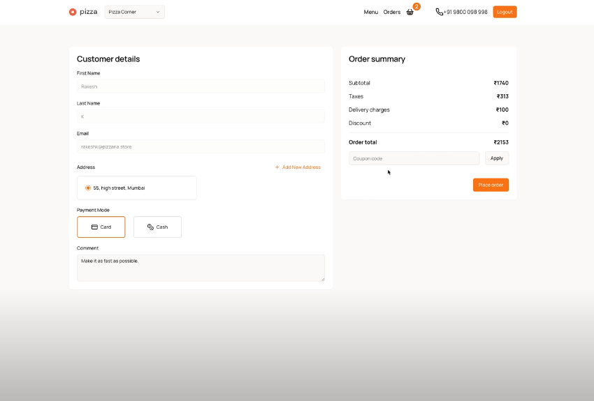This screenshot has height=401, width=594.
Task: Click the Logout button
Action: [x=505, y=12]
